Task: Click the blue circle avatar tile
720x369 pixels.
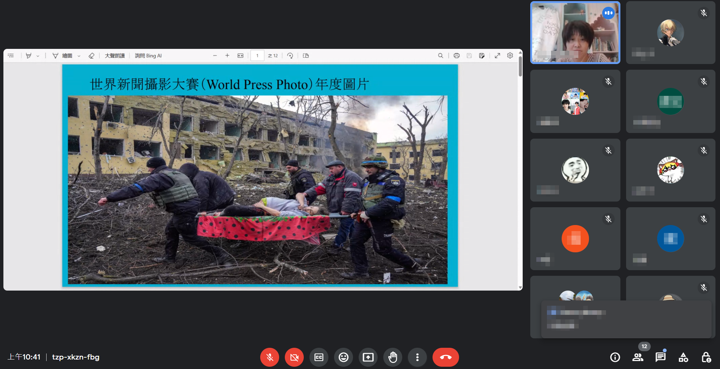Action: pos(670,239)
